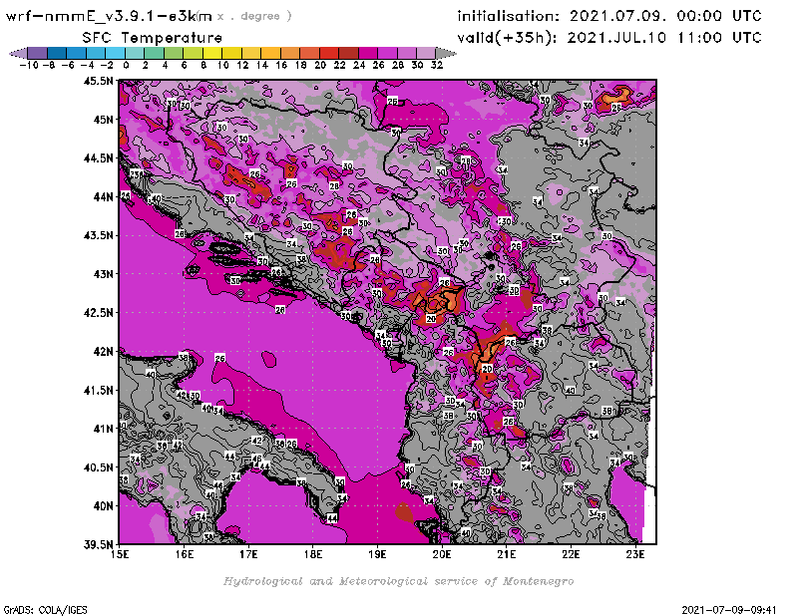Click the light cyan legend swatch between -2 and 0

(115, 53)
